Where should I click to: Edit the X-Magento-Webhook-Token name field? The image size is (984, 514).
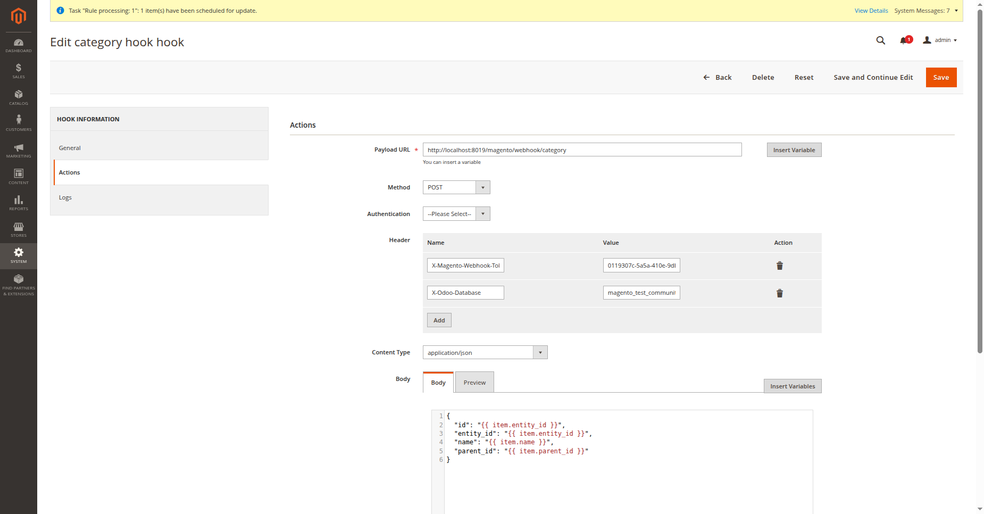pyautogui.click(x=465, y=266)
